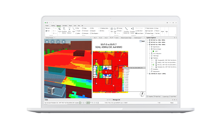Pick the Omni Antenna tool
221x128 pixels.
coord(69,30)
